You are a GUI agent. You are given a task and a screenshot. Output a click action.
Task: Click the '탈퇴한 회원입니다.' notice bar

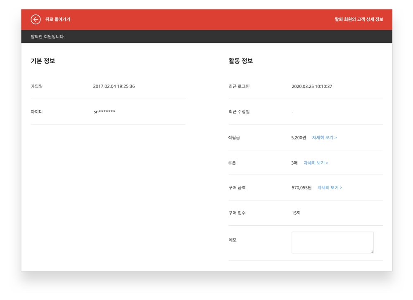pos(48,37)
